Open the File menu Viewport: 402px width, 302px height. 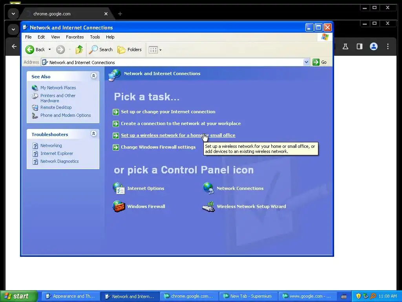pos(28,37)
